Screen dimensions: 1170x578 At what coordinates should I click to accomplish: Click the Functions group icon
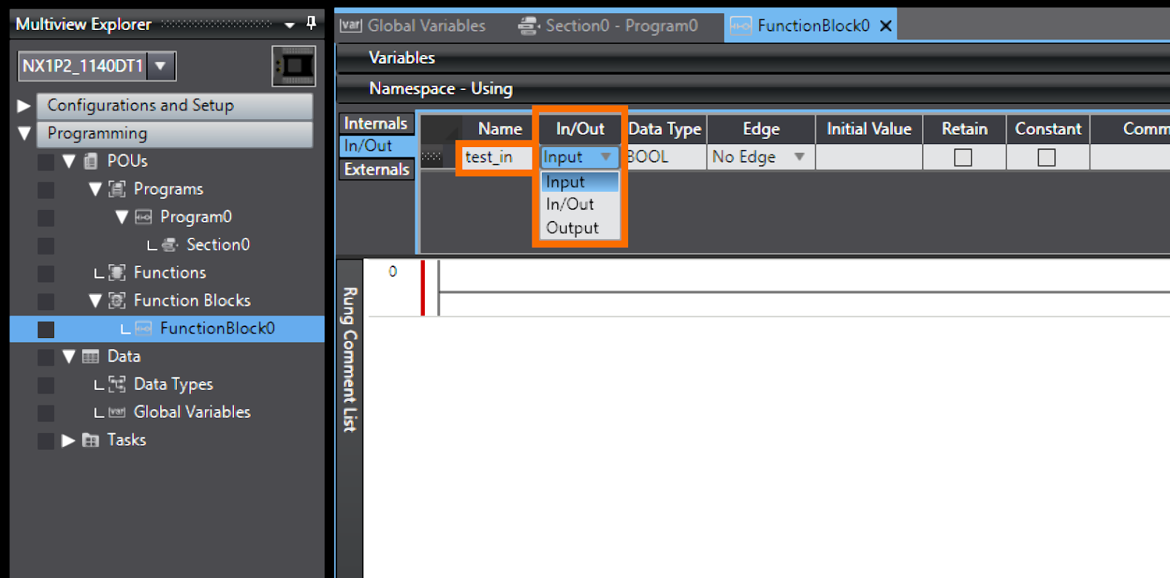[x=117, y=273]
